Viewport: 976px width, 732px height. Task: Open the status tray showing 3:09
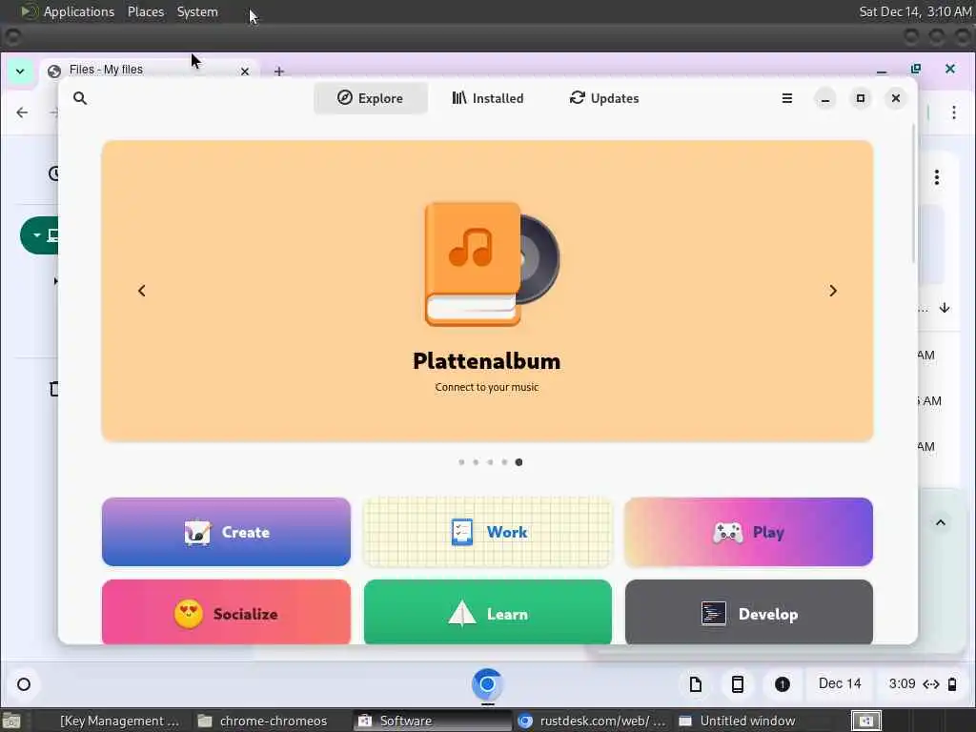pos(922,684)
